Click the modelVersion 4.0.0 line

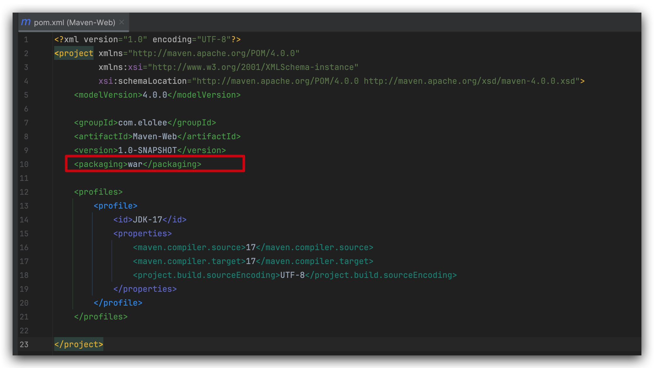(157, 95)
